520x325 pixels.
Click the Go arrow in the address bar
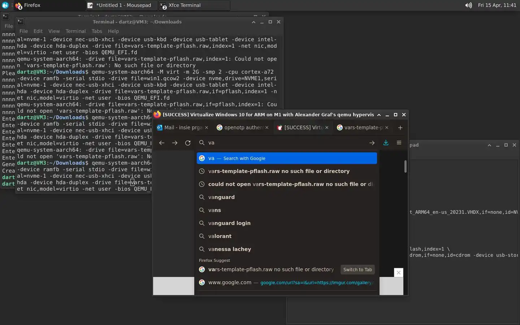[372, 143]
